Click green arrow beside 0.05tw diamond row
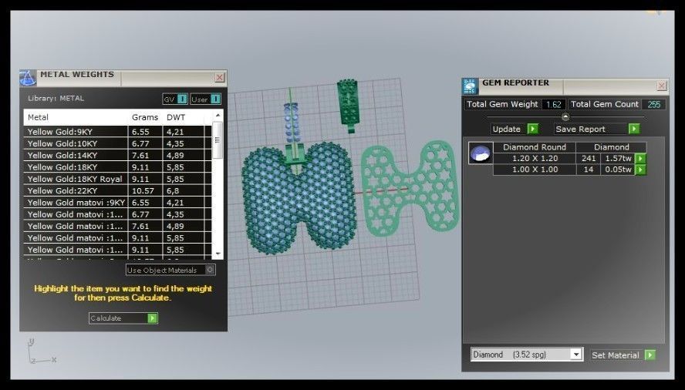The image size is (685, 390). (x=640, y=170)
